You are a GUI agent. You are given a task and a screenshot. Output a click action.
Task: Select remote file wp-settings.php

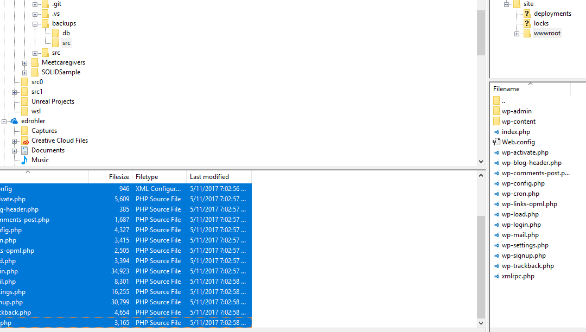point(525,245)
